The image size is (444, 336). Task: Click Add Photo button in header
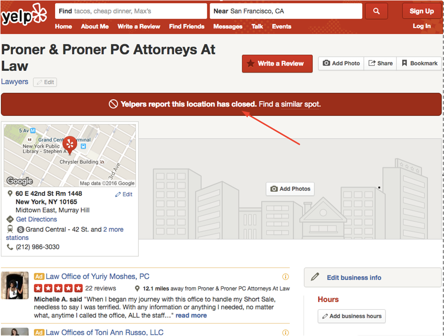pos(341,63)
